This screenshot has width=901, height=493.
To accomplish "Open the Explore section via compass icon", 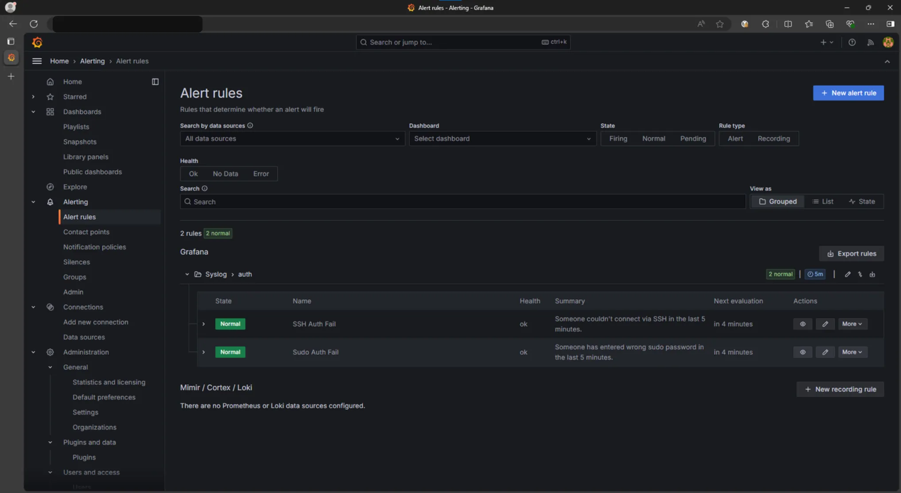I will 50,186.
